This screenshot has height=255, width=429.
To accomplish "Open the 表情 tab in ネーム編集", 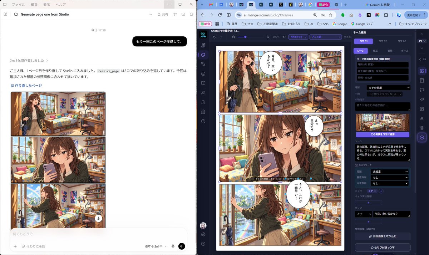I will [390, 51].
